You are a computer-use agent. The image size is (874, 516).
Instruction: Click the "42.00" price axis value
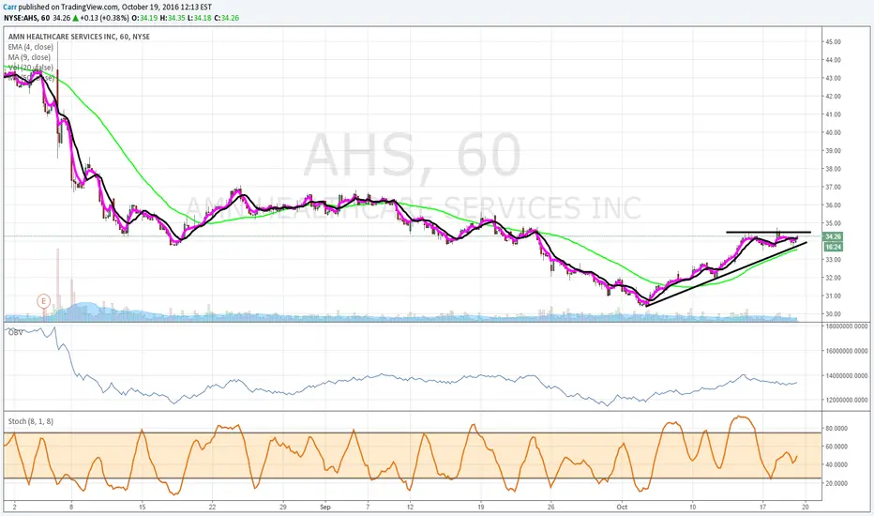834,96
